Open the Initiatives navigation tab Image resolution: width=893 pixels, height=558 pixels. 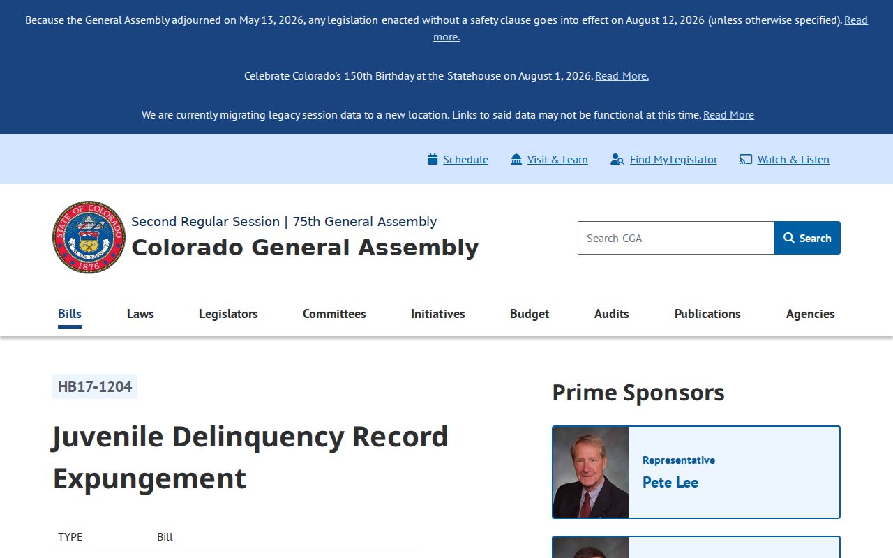[x=438, y=314]
